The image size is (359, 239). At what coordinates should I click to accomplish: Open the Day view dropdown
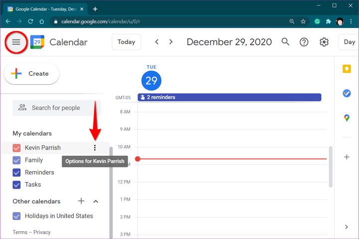[x=349, y=42]
